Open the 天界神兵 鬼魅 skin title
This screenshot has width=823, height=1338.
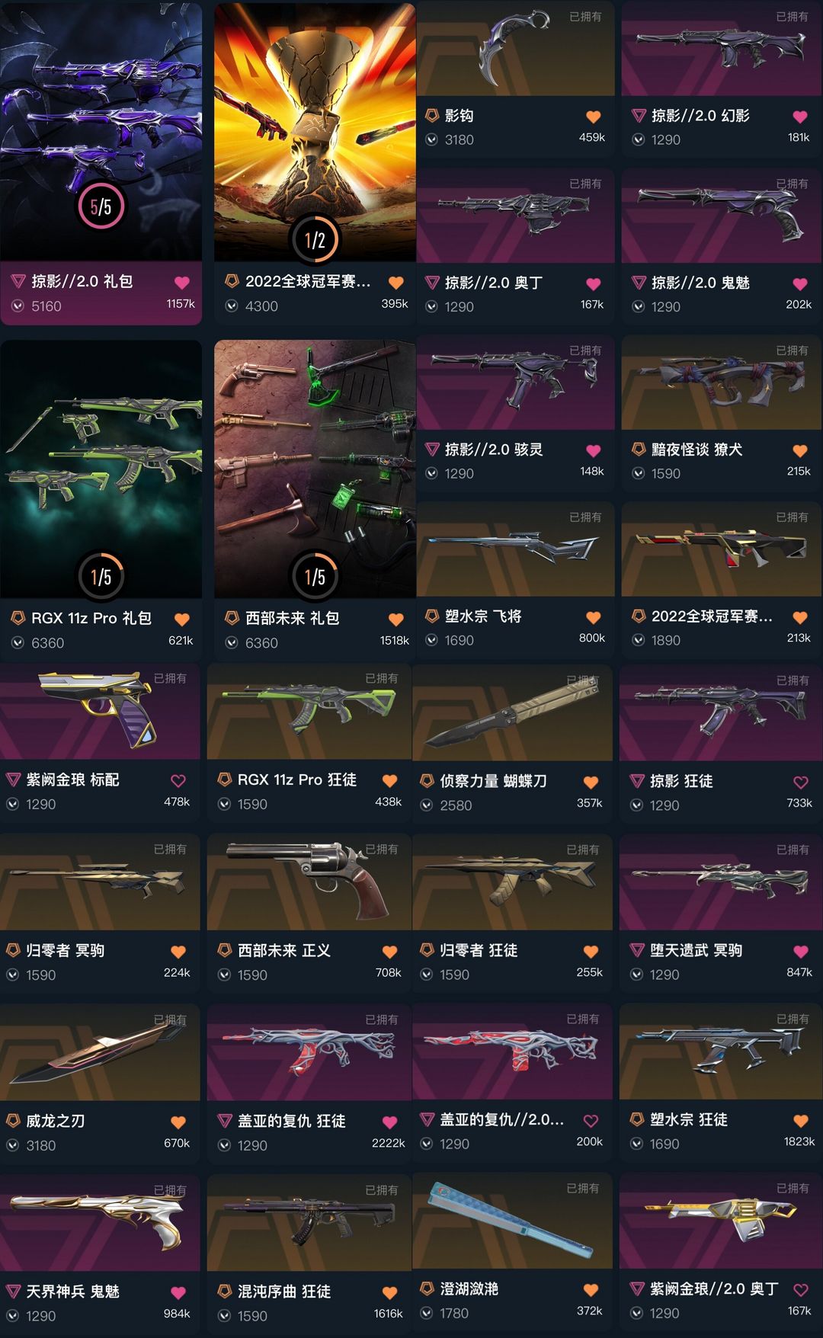coord(73,1292)
